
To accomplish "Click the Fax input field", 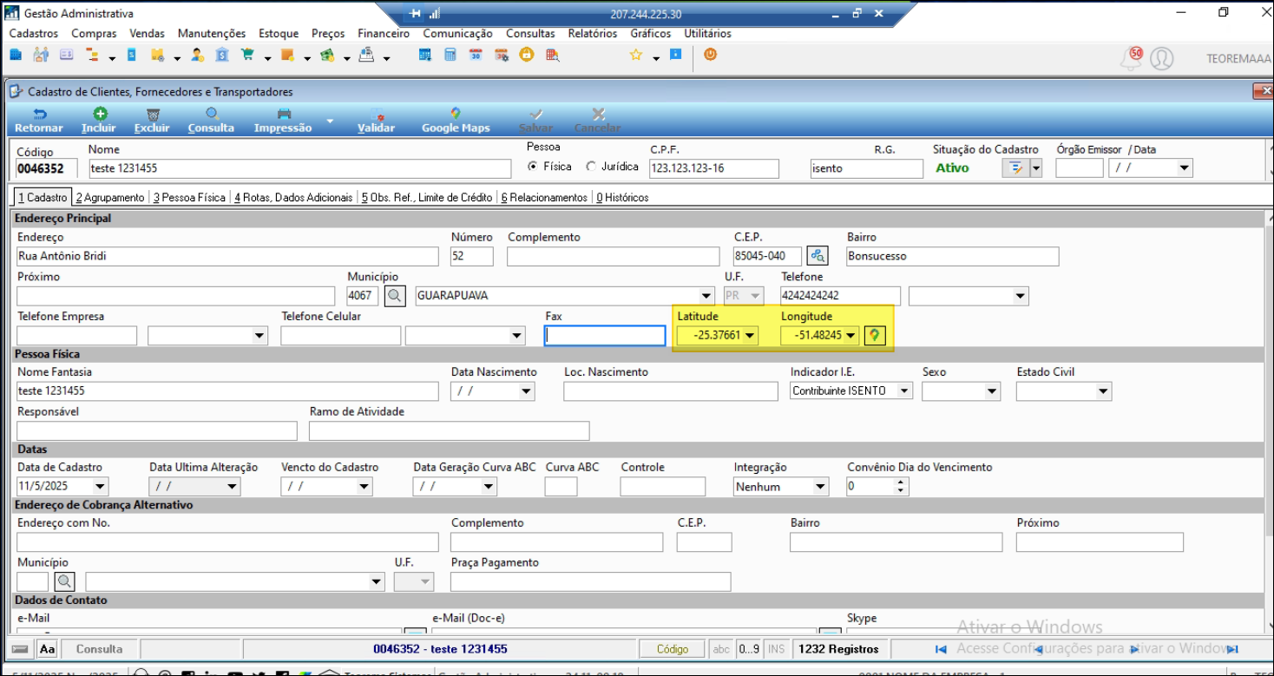I will [605, 336].
